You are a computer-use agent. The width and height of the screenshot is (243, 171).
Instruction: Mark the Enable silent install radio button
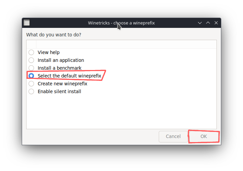pos(31,91)
